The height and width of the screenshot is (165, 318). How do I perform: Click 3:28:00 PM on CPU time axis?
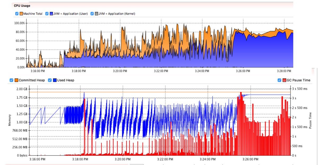(x=284, y=71)
